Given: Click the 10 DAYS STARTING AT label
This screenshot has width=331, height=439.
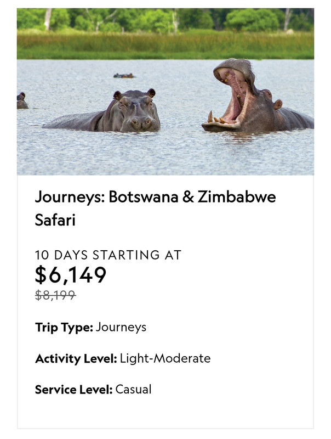Looking at the screenshot, I should (x=108, y=255).
